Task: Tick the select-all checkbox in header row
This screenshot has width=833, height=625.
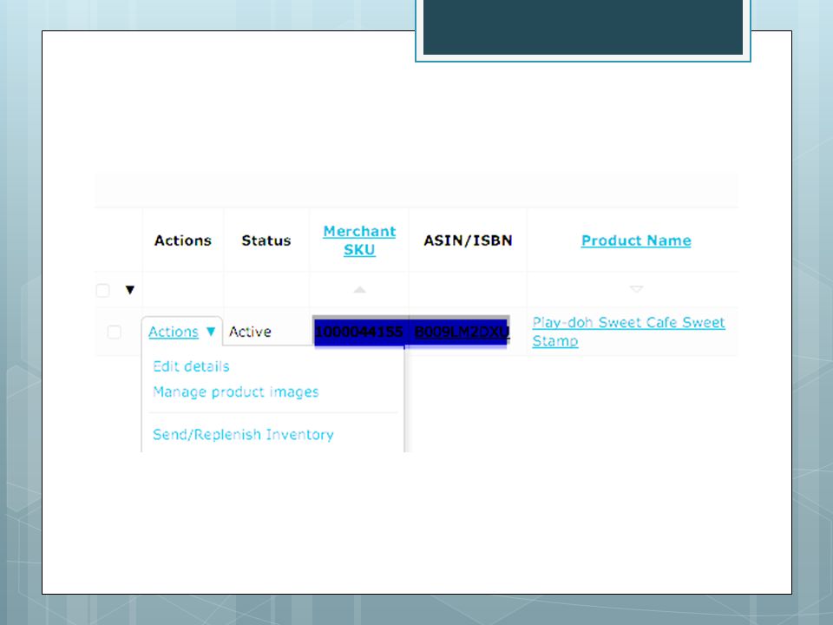Action: coord(103,290)
